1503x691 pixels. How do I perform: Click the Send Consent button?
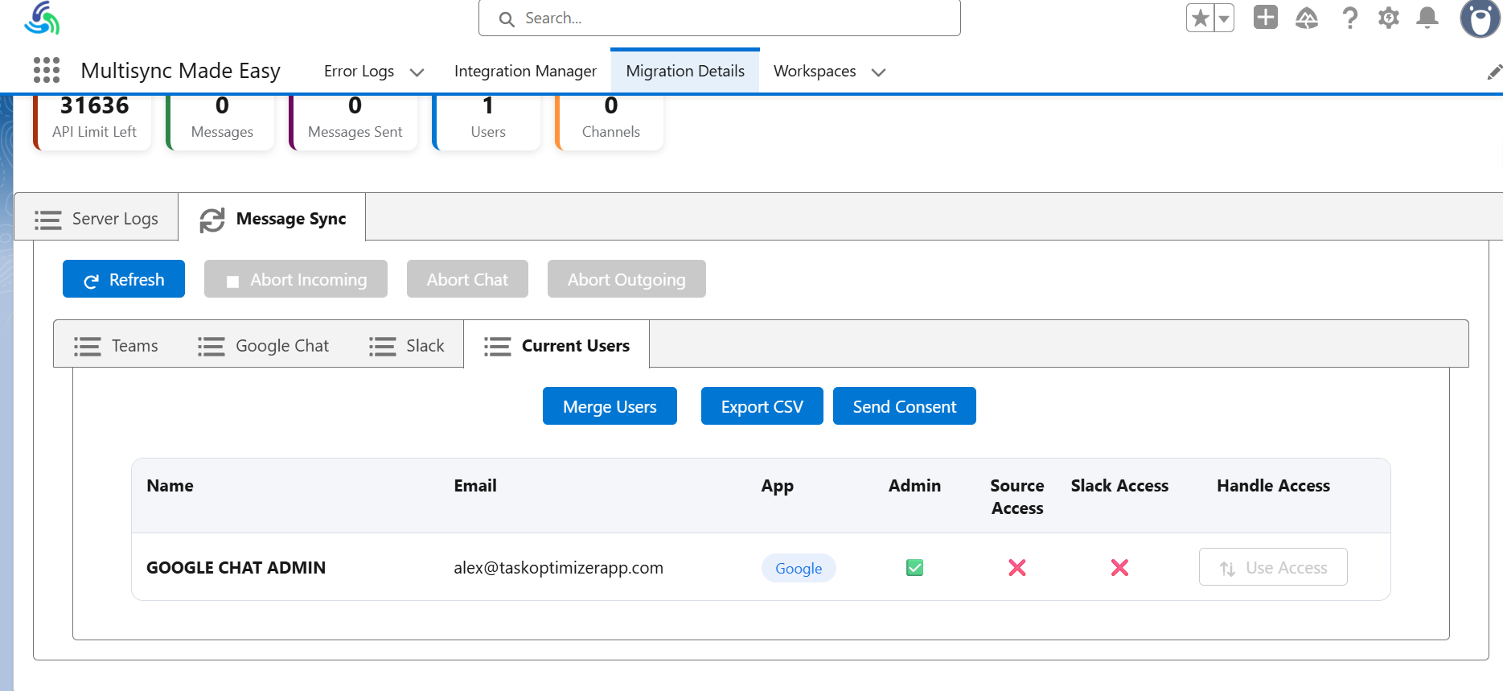pos(905,406)
